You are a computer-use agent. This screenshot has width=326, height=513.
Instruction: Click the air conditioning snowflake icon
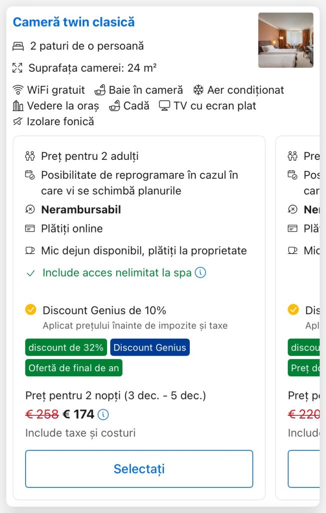[x=199, y=90]
